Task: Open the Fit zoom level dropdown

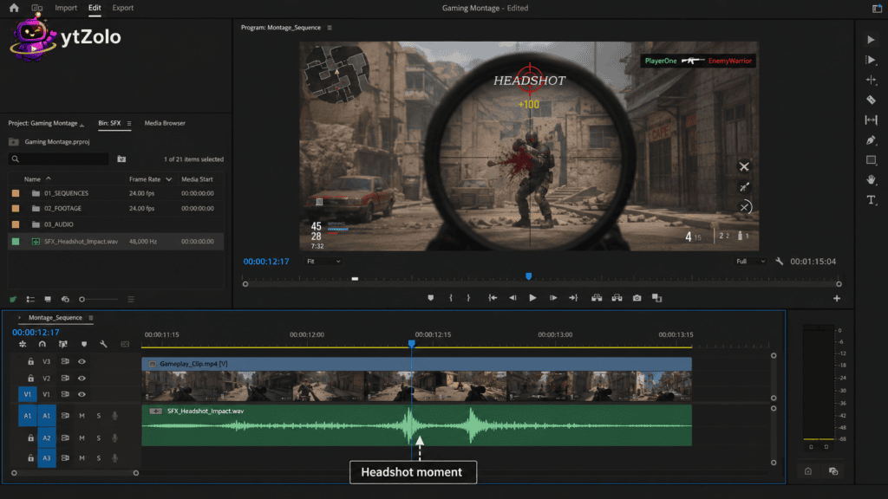Action: tap(323, 262)
